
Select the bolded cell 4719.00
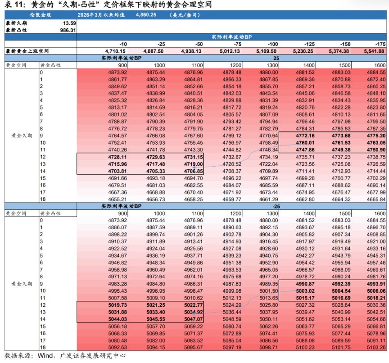pos(194,164)
